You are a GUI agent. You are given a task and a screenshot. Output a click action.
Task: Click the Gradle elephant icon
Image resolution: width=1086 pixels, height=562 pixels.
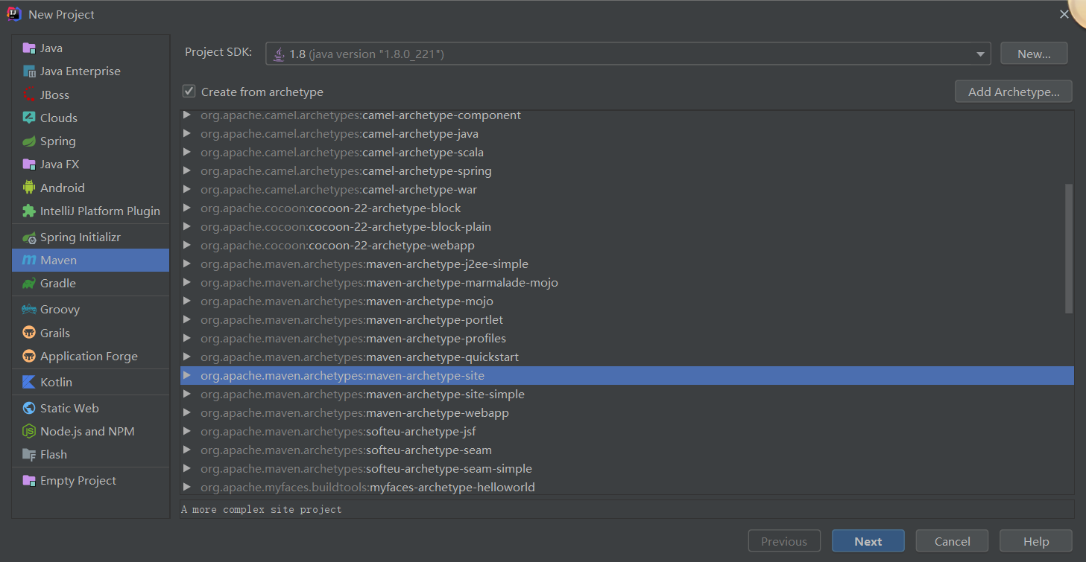[29, 284]
